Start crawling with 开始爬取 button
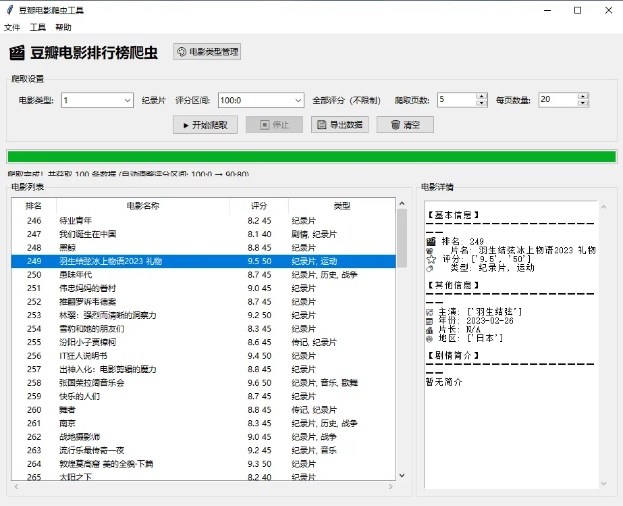The image size is (623, 506). (x=205, y=125)
